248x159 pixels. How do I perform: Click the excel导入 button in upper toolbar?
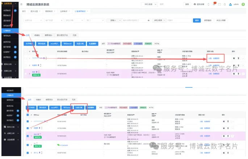pyautogui.click(x=54, y=44)
